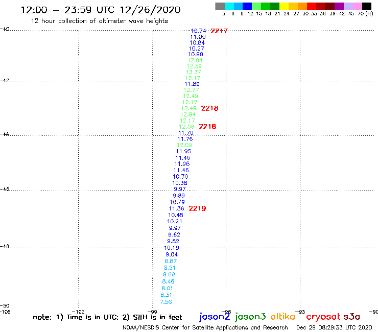Click the bright red legend swatch
Image resolution: width=378 pixels, height=332 pixels.
point(312,6)
